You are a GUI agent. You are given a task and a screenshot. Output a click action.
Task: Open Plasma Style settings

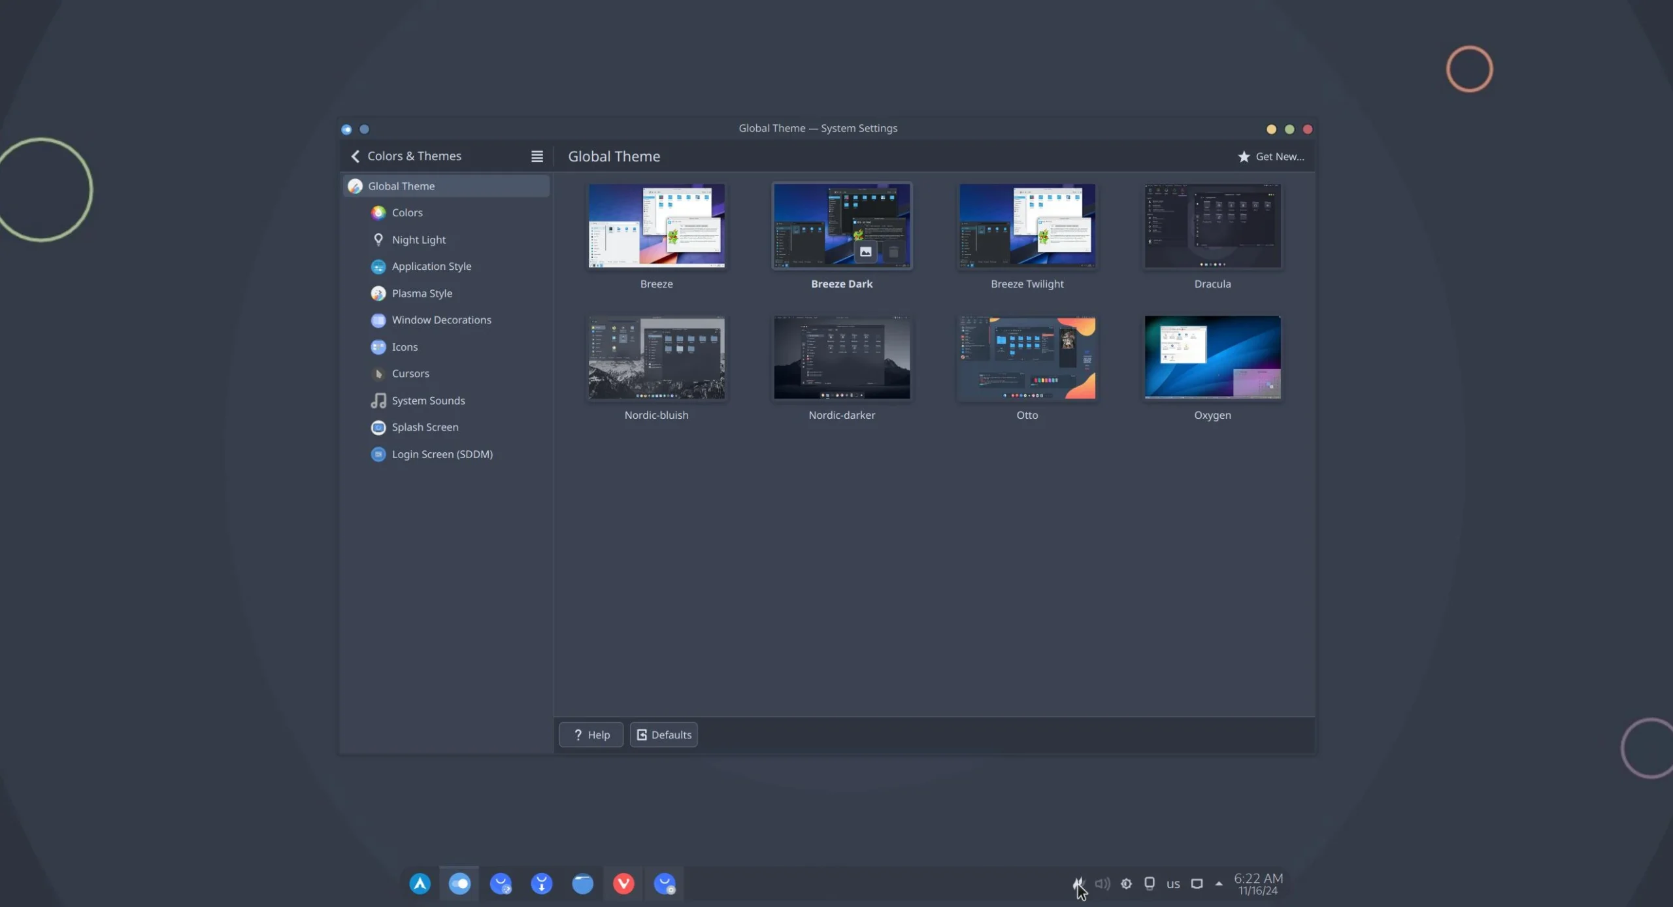click(x=422, y=293)
